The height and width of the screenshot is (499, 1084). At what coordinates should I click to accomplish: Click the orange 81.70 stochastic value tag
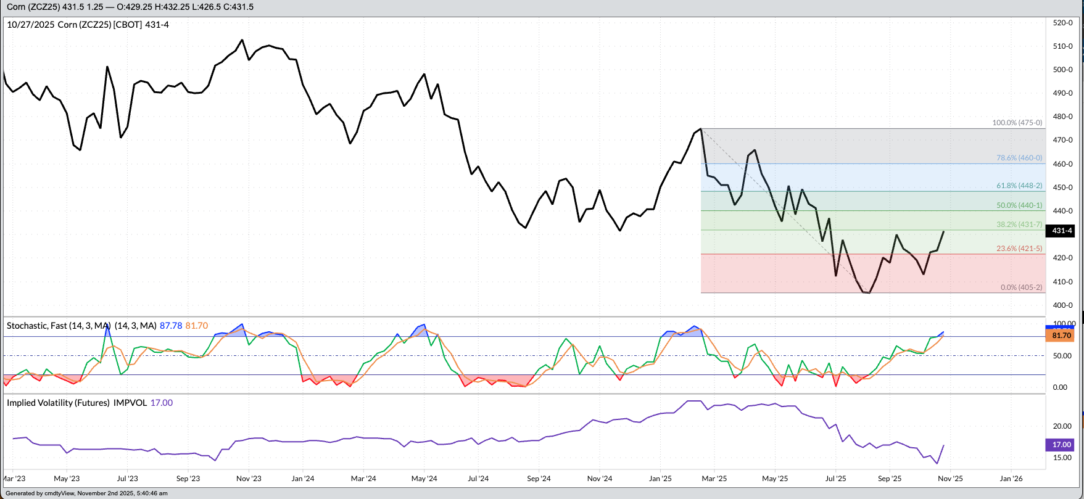point(1060,336)
